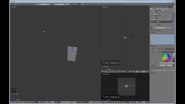Select the Cube object in Outliner
Viewport: 185px width, 104px height.
pos(156,14)
